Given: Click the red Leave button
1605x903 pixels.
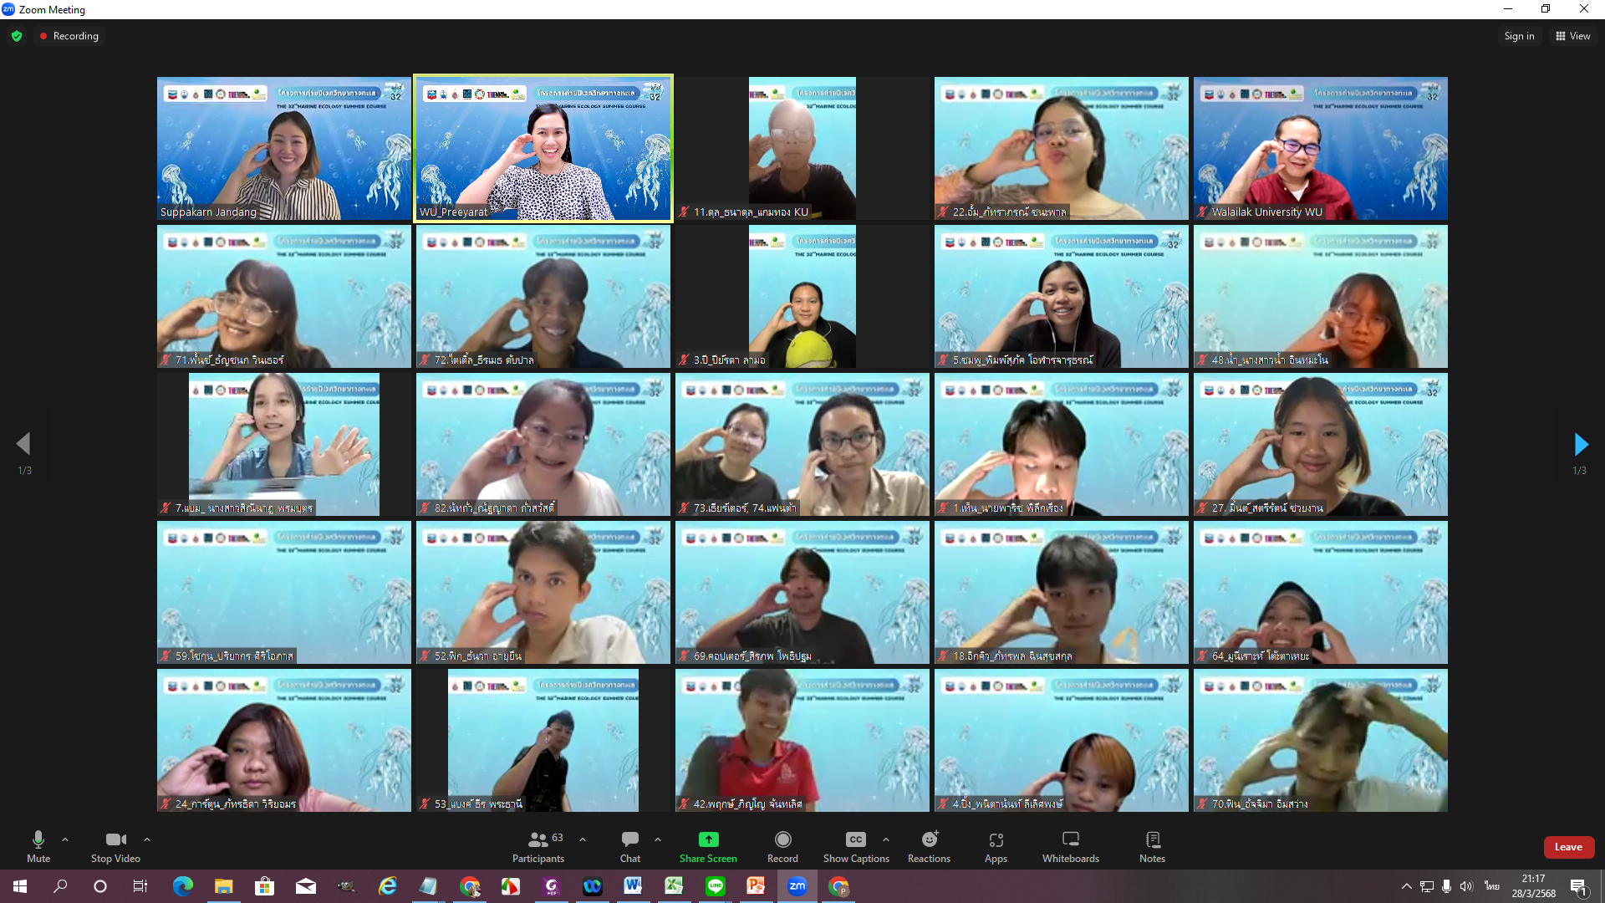Looking at the screenshot, I should pyautogui.click(x=1568, y=847).
